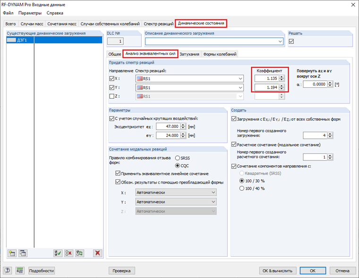Select the 100 / 40 % option

coord(241,188)
